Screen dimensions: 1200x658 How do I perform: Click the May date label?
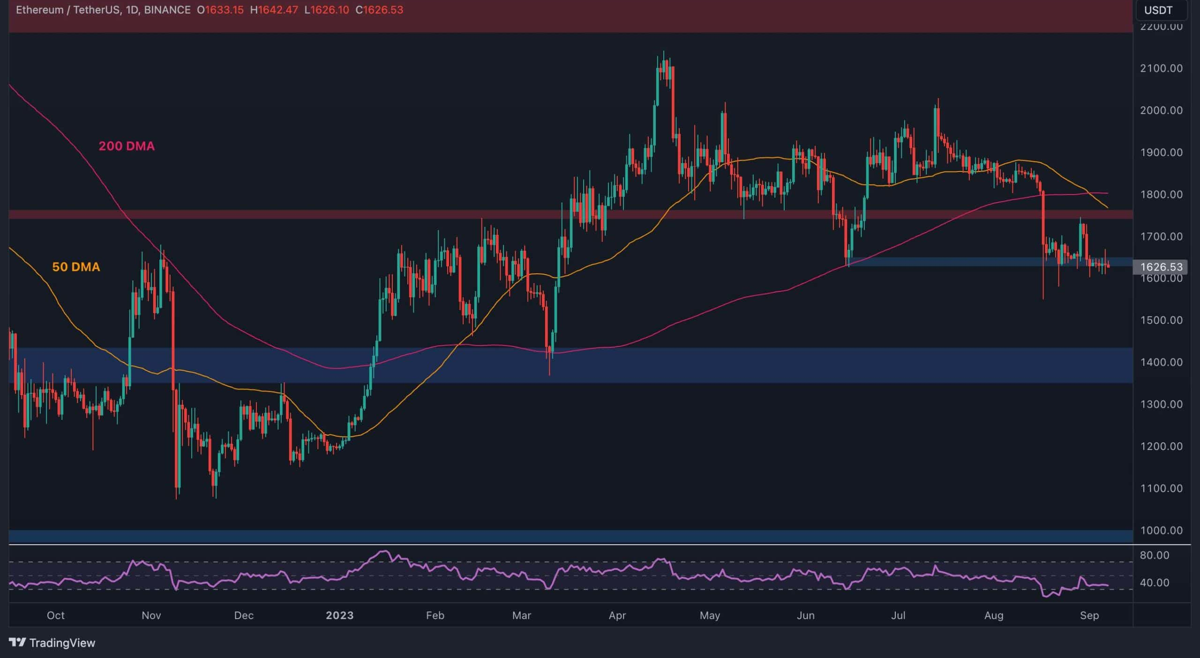[710, 615]
